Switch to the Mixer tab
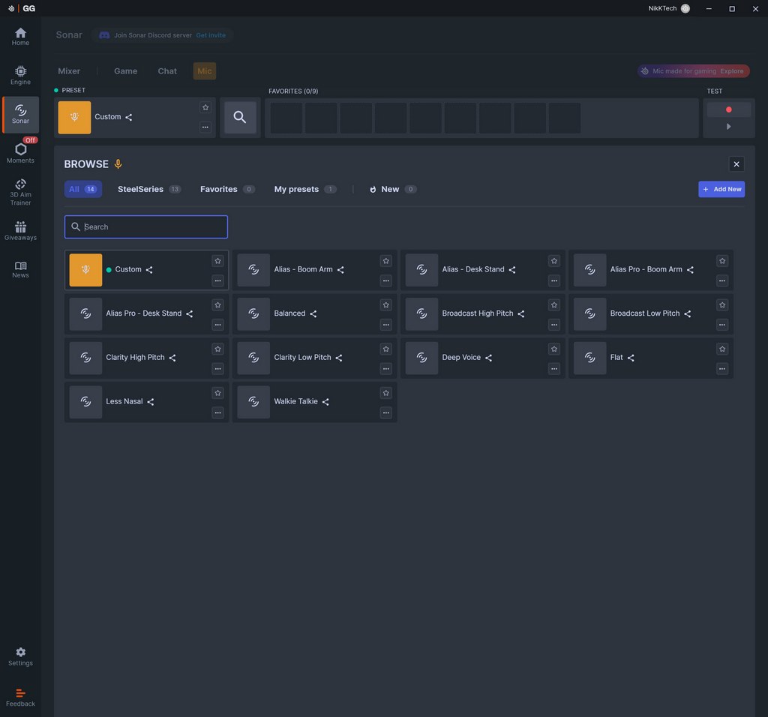 69,71
